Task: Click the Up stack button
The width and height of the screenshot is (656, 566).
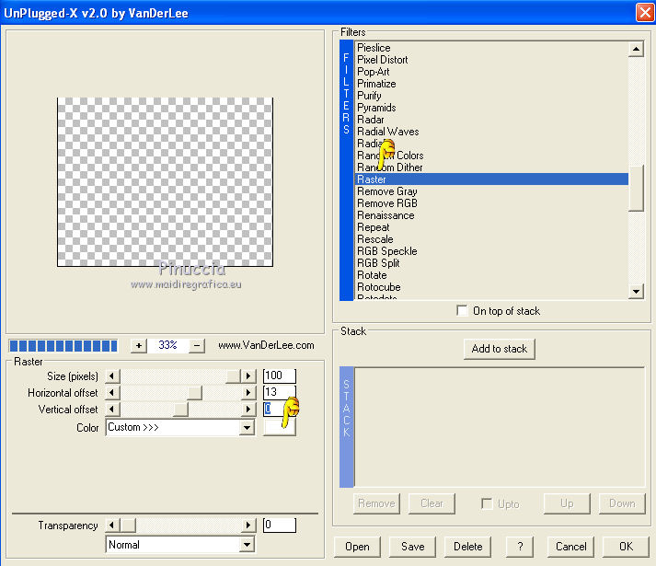Action: coord(567,503)
